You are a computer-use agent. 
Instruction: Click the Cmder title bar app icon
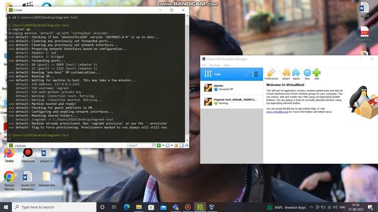[x=11, y=10]
